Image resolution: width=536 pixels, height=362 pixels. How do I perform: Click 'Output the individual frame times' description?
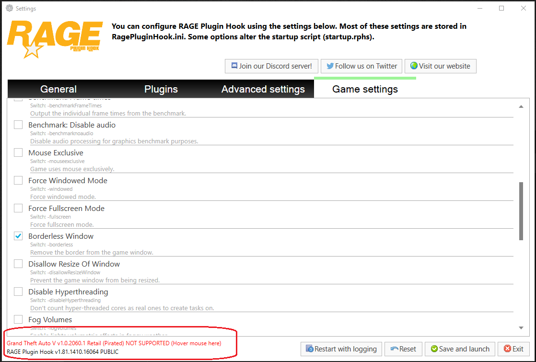click(x=108, y=113)
